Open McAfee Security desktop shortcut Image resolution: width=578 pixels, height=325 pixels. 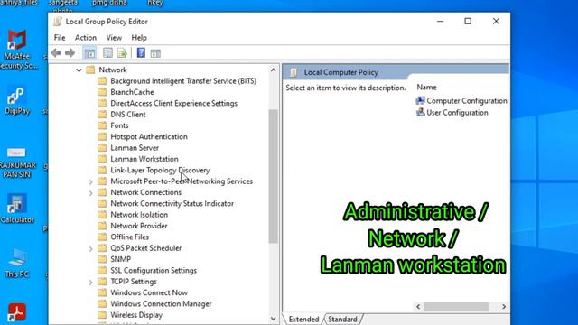click(x=17, y=50)
